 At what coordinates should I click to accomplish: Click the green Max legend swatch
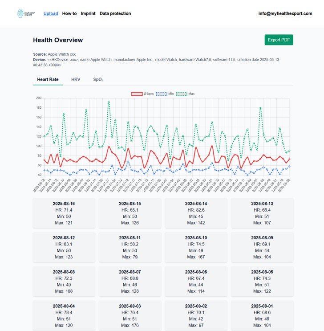pyautogui.click(x=182, y=94)
